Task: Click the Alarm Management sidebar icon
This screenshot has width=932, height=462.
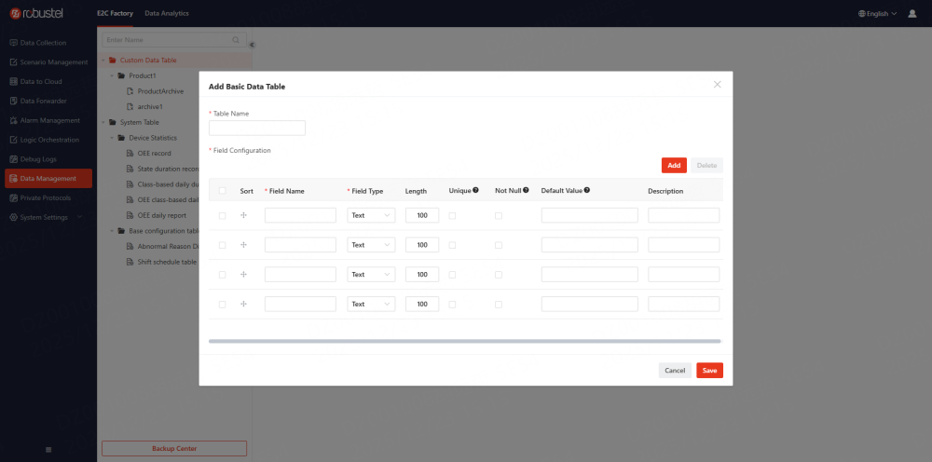Action: click(14, 120)
